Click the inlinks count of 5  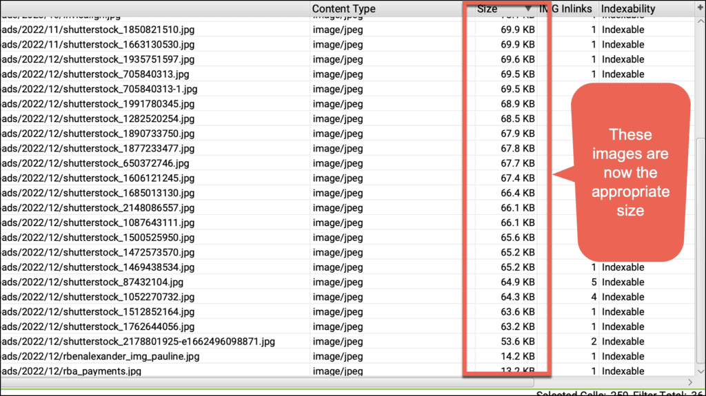coord(593,282)
